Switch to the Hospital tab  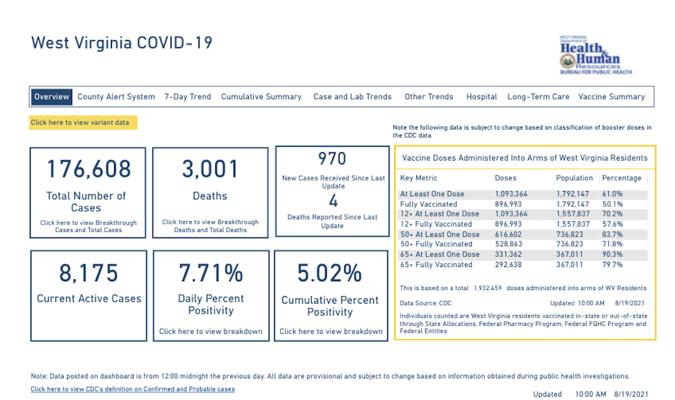coord(481,96)
